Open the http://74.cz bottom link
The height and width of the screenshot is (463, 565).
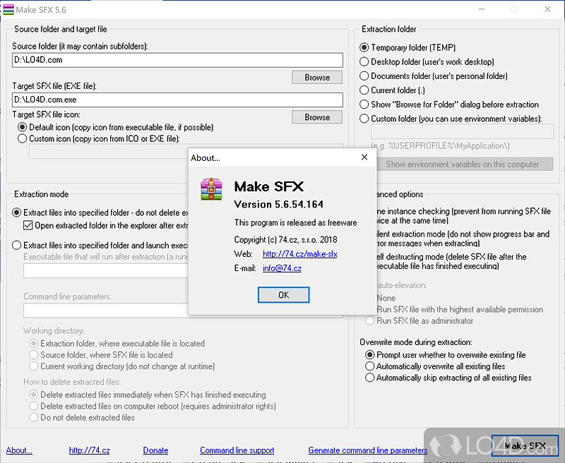pos(90,450)
